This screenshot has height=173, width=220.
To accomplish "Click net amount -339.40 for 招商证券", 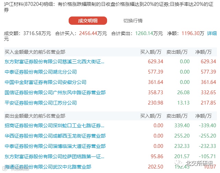I will [x=207, y=126].
